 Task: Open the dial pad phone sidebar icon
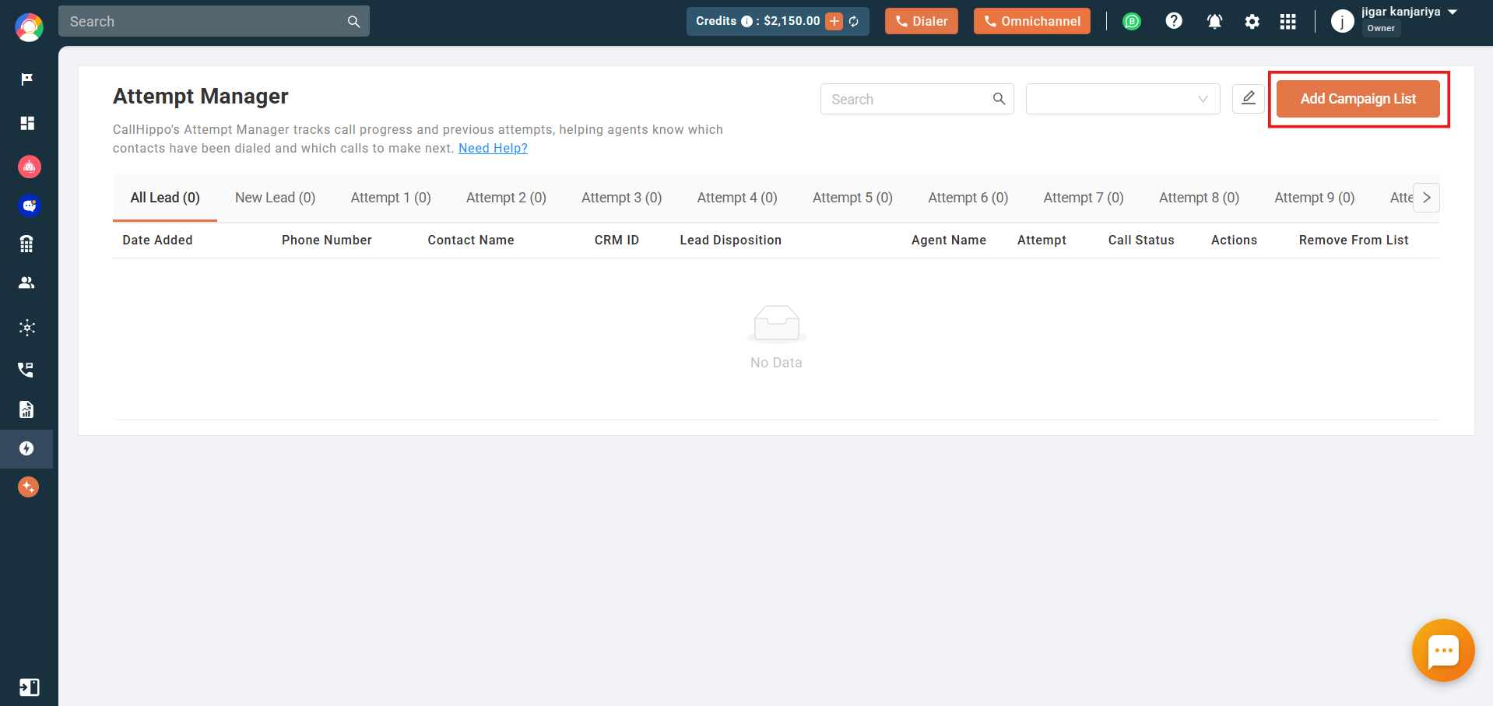coord(27,244)
